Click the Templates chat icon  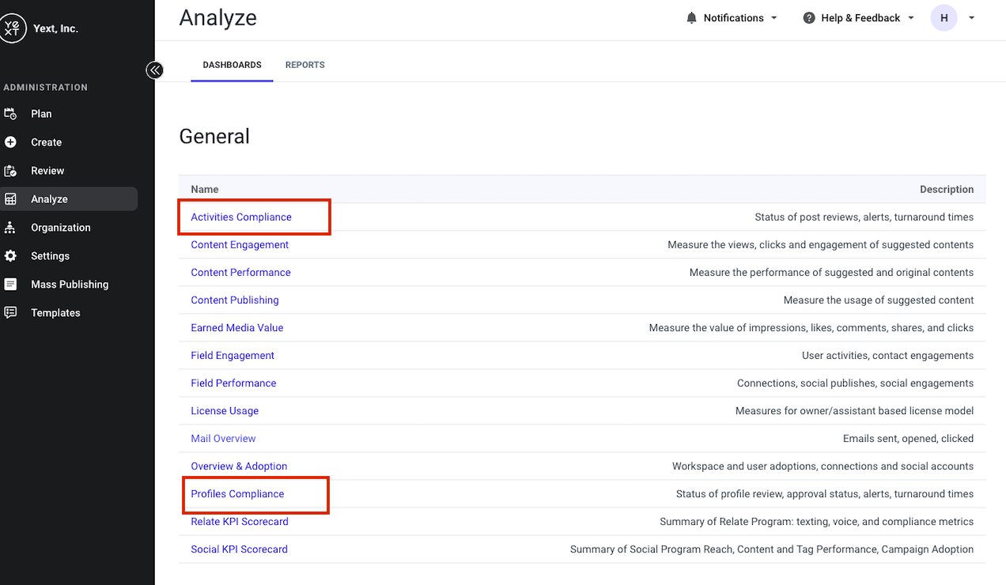pyautogui.click(x=10, y=313)
